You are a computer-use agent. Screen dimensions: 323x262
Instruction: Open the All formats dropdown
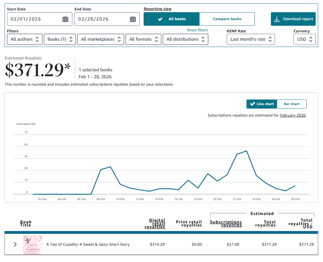(x=143, y=39)
